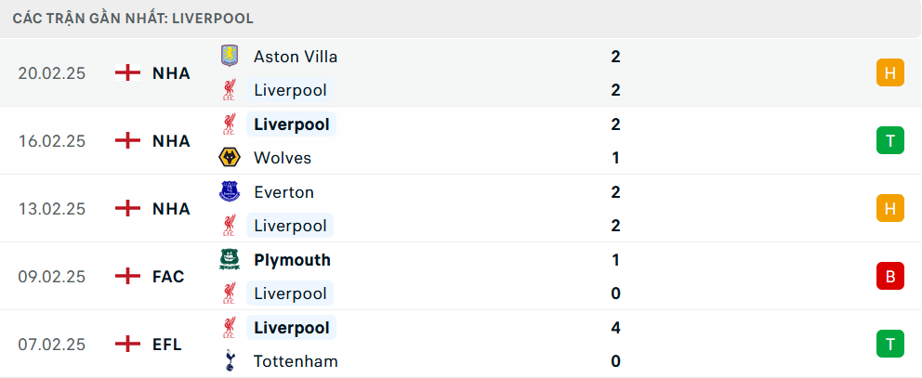Screen dimensions: 922x378
Task: Open the Everton team link
Action: (x=283, y=192)
